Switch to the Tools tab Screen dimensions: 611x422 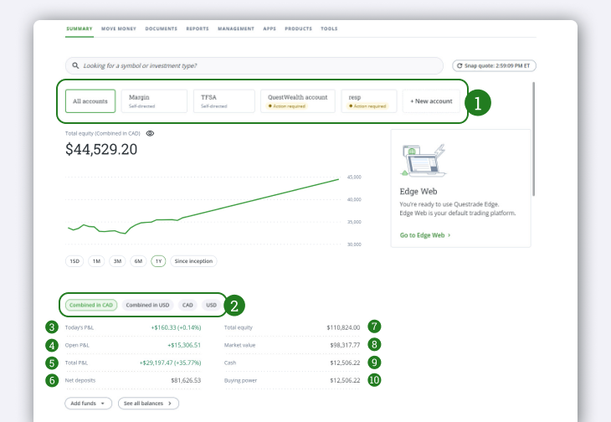point(329,28)
